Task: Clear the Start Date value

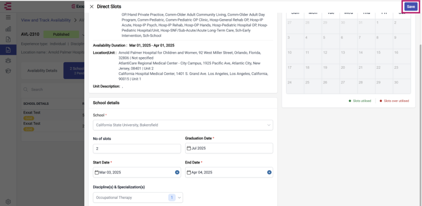Action: point(177,172)
